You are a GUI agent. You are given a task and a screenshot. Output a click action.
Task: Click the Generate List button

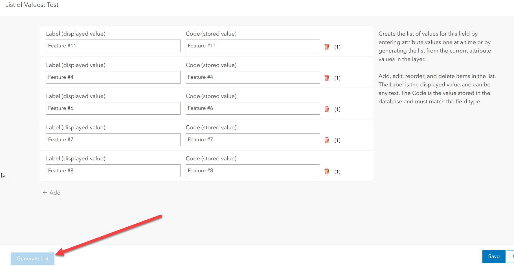click(x=32, y=259)
